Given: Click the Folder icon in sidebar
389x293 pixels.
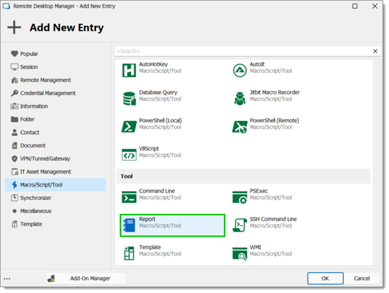Looking at the screenshot, I should coord(14,120).
